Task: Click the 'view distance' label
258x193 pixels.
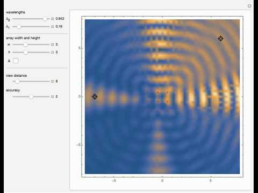Action: (16, 76)
